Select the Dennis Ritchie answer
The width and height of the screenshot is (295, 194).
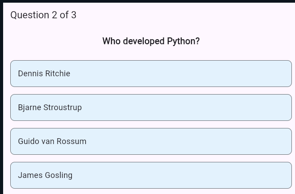pos(151,74)
